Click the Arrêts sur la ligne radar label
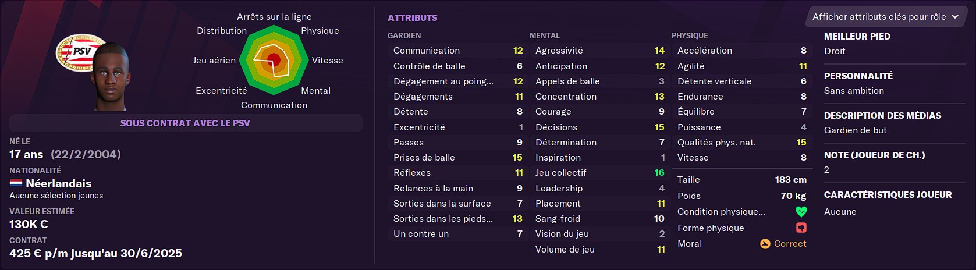976x270 pixels. [x=274, y=17]
